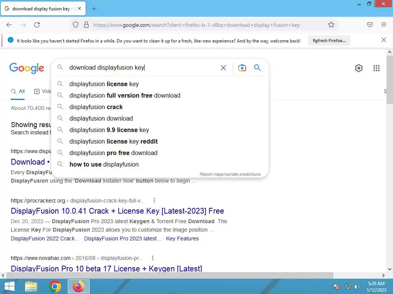Click the horizontal scrollbar right arrow

[x=383, y=276]
